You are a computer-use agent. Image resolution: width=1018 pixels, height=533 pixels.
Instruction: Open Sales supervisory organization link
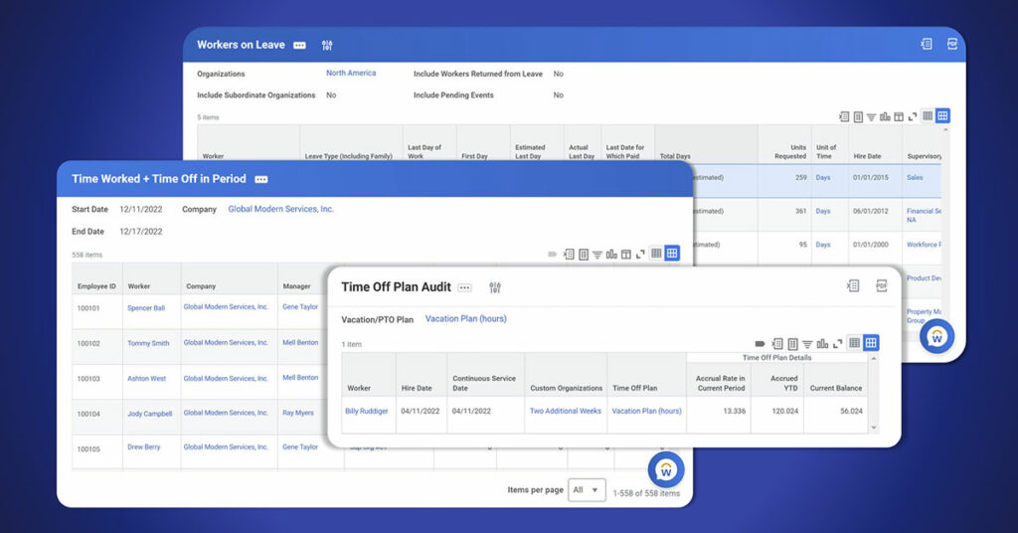[x=915, y=177]
